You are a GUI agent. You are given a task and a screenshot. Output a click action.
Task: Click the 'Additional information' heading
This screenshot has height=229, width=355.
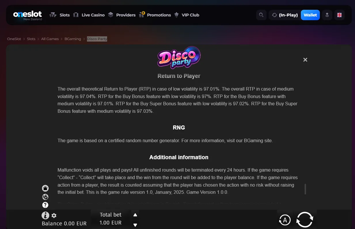pyautogui.click(x=179, y=157)
